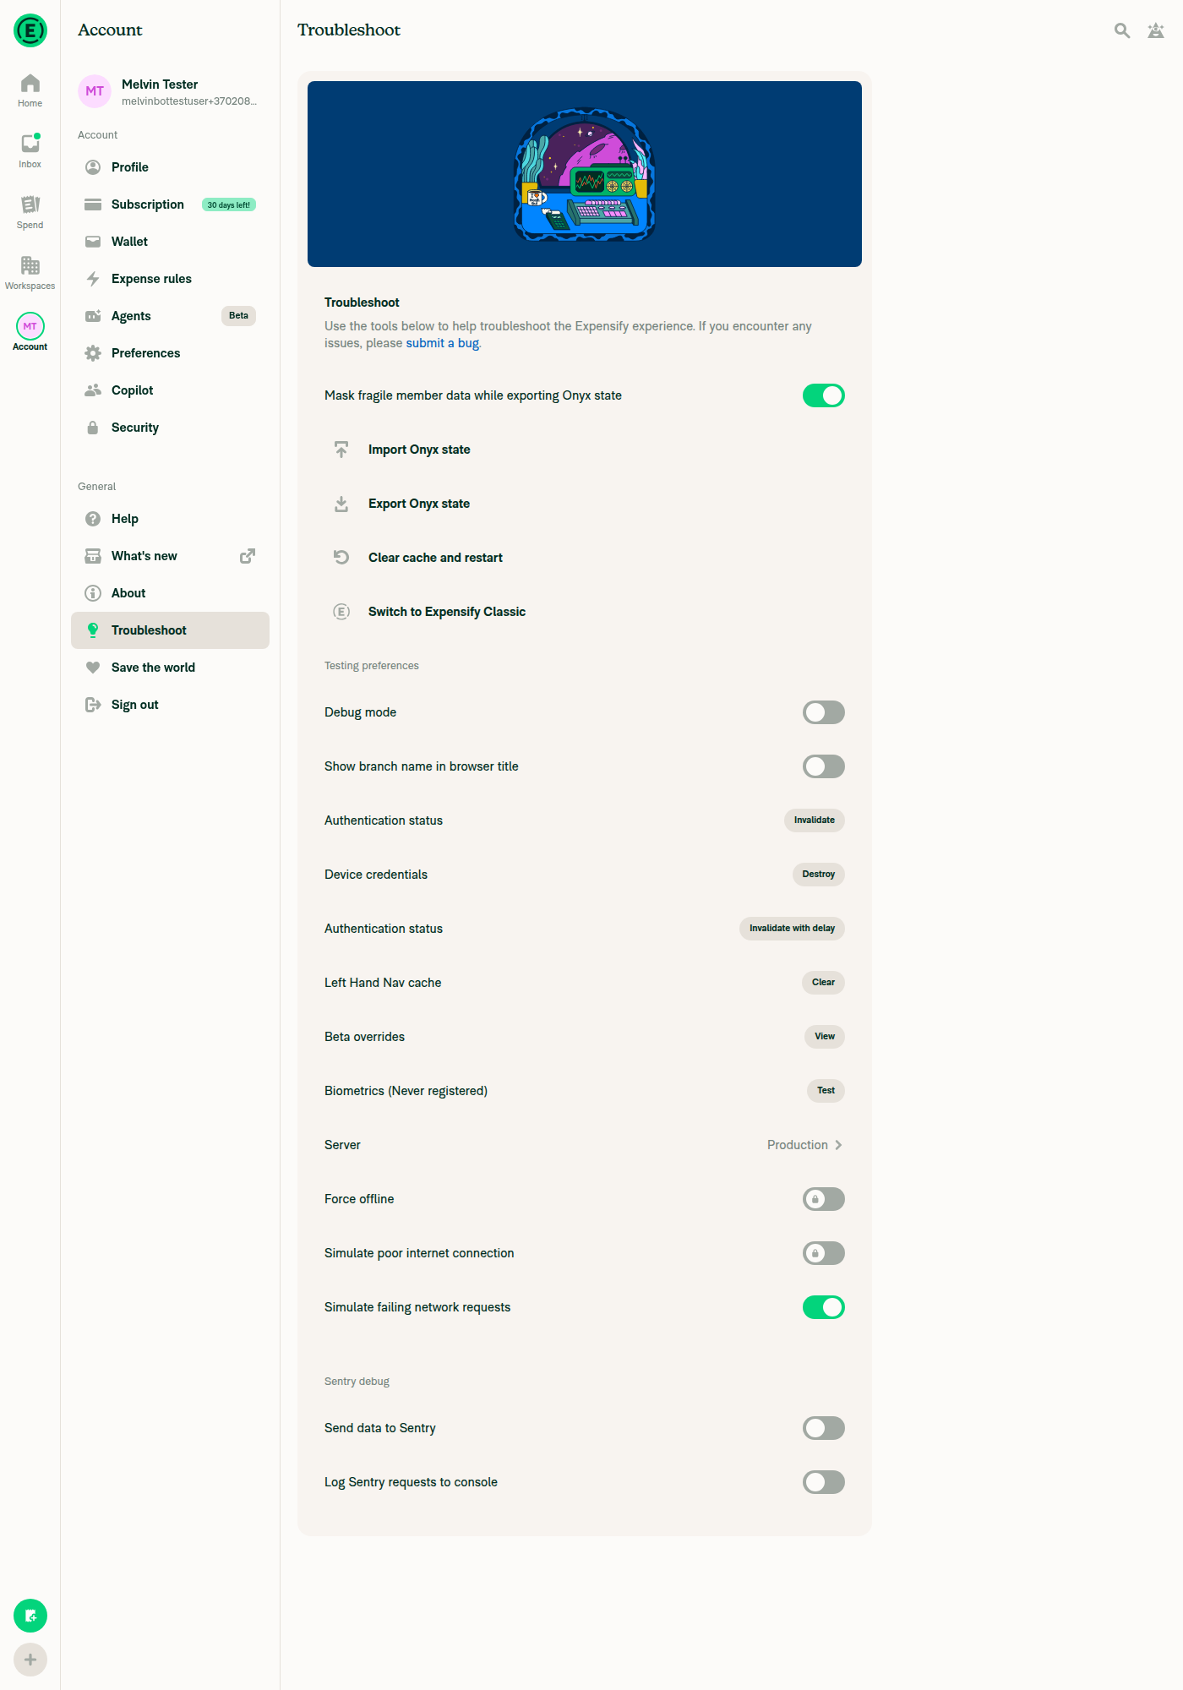Open external link icon beside What's new
The image size is (1183, 1690).
tap(248, 556)
